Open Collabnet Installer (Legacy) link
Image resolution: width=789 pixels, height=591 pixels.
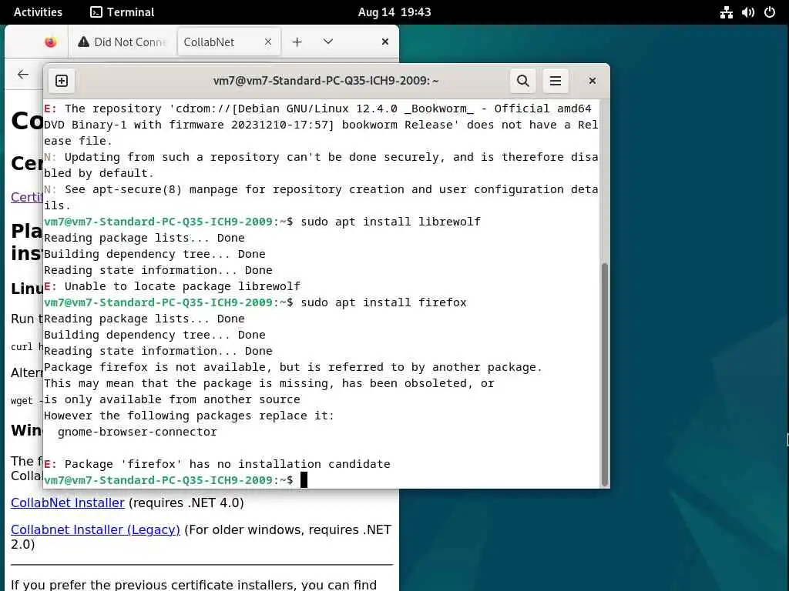(x=95, y=529)
